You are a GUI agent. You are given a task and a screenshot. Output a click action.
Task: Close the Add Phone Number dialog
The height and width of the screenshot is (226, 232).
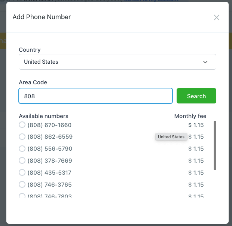point(216,17)
